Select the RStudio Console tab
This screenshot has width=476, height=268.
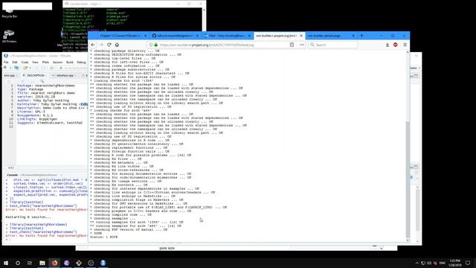(x=12, y=175)
